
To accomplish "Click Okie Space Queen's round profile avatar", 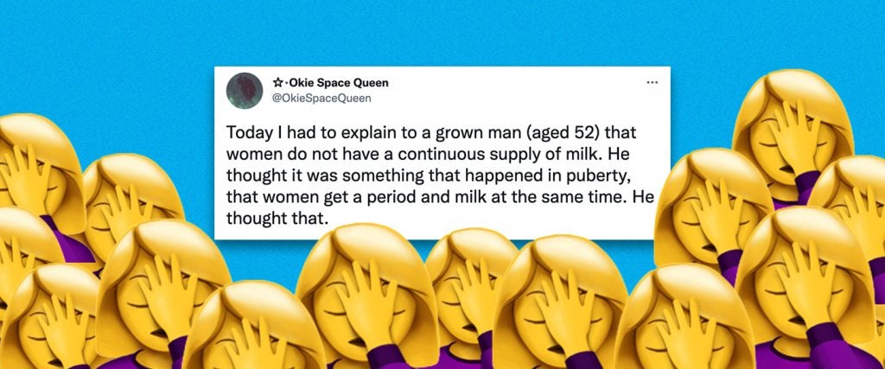I will [245, 90].
